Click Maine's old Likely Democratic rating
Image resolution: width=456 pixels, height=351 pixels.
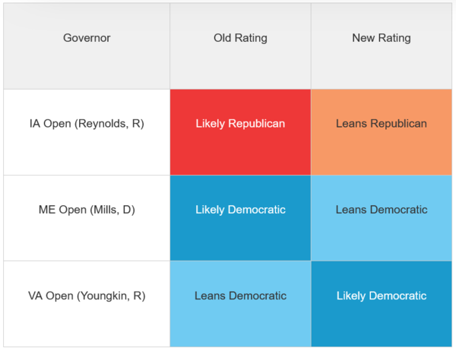(x=240, y=218)
